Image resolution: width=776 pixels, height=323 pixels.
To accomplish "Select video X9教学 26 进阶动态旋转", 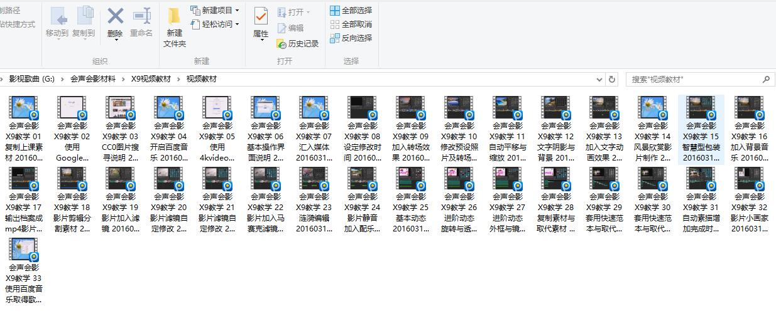I will pos(459,200).
